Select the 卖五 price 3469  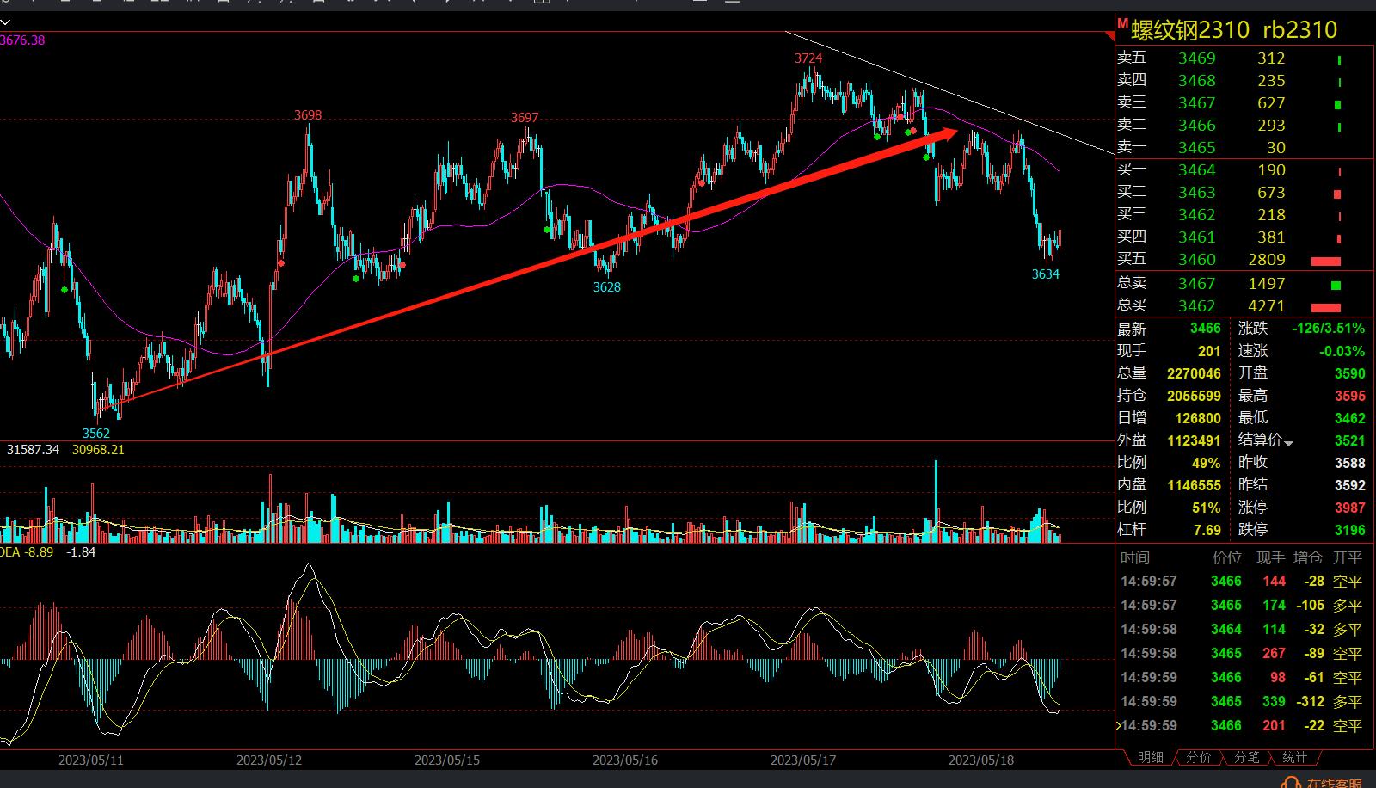click(x=1197, y=58)
